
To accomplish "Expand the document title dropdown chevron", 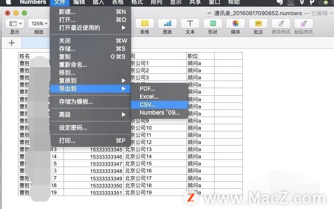I will (x=331, y=13).
